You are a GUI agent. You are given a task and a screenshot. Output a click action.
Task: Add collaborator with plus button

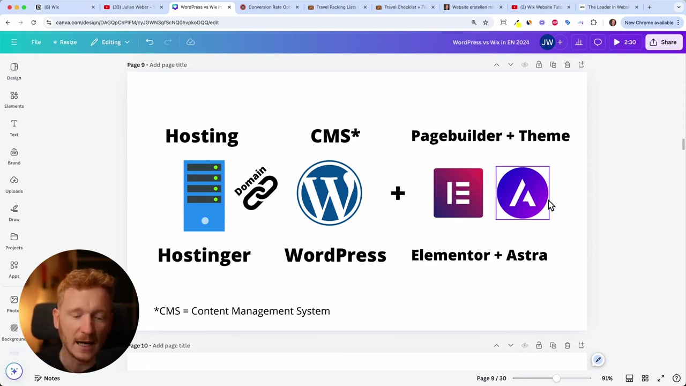[560, 42]
